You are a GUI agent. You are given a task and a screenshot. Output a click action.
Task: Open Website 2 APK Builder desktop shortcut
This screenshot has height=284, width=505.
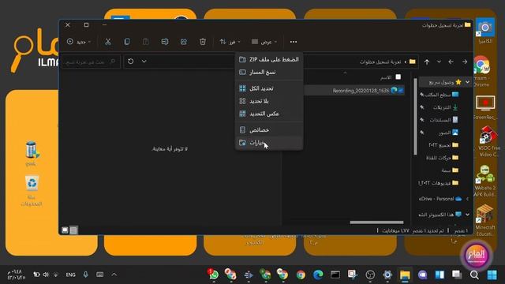[x=485, y=181]
